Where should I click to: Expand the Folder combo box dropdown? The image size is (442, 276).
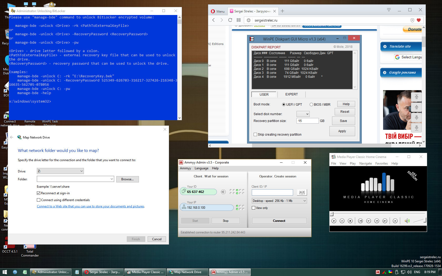(x=112, y=179)
